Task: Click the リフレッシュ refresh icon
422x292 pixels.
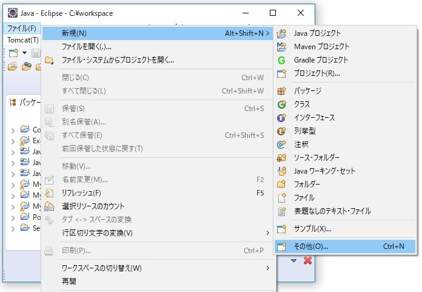Action: (x=50, y=193)
